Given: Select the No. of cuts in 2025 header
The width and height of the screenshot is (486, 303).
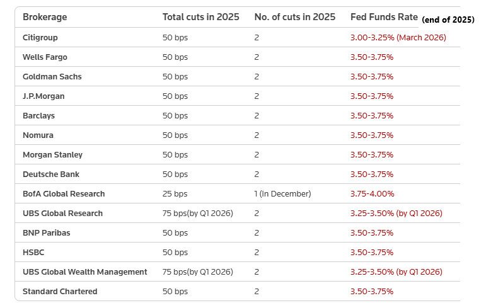Looking at the screenshot, I should 294,17.
